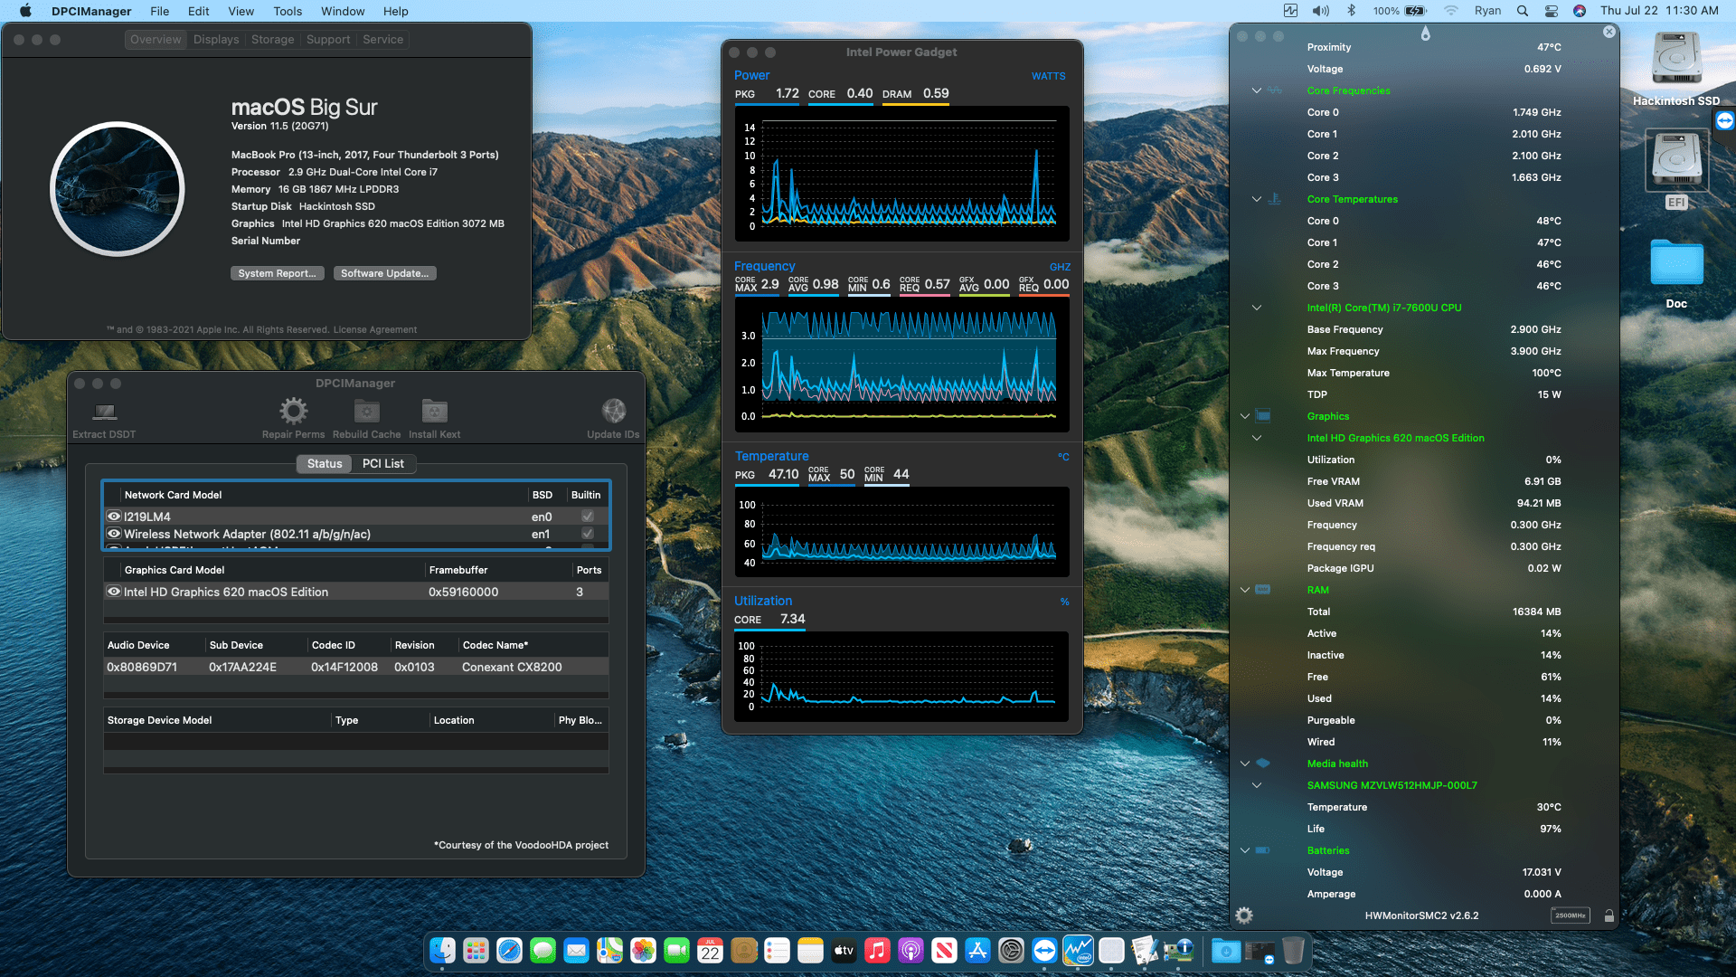Select Storage tab in About This Mac
Image resolution: width=1736 pixels, height=977 pixels.
coord(273,40)
